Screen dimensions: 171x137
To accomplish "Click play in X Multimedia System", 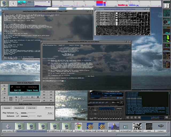I will pyautogui.click(x=94, y=102).
